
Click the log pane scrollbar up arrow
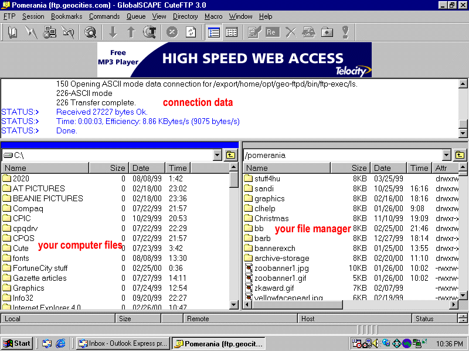(x=463, y=83)
